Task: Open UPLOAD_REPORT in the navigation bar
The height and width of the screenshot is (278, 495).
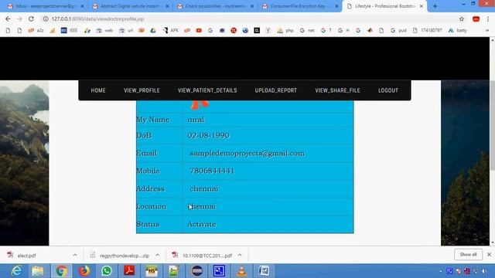Action: (276, 90)
